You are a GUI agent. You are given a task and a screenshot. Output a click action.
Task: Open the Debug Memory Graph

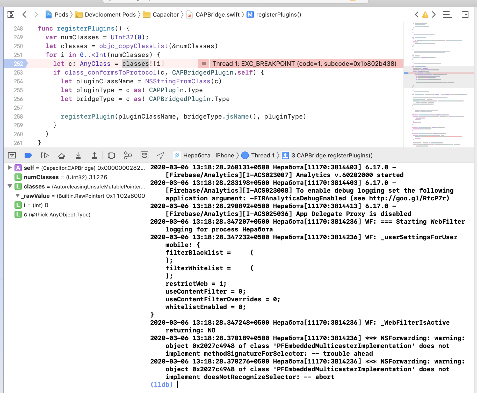pos(128,155)
